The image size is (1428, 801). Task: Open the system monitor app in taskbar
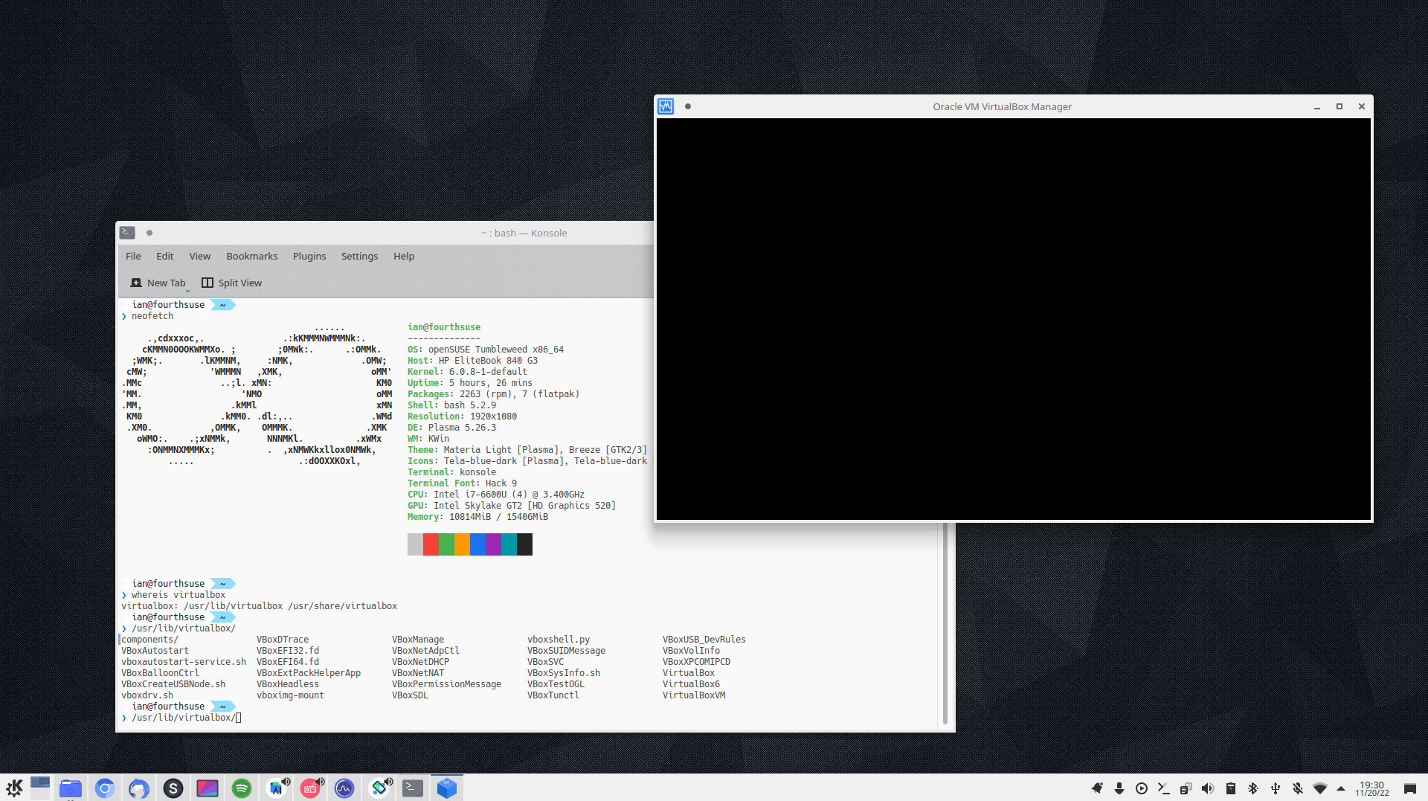pyautogui.click(x=344, y=788)
